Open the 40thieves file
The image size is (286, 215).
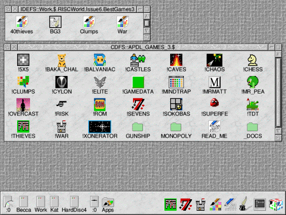tap(21, 22)
